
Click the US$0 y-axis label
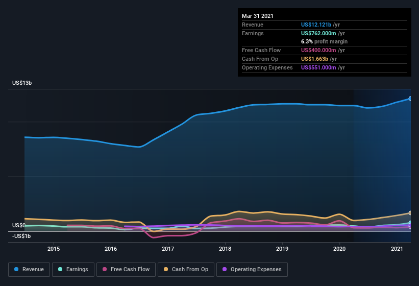coord(19,225)
